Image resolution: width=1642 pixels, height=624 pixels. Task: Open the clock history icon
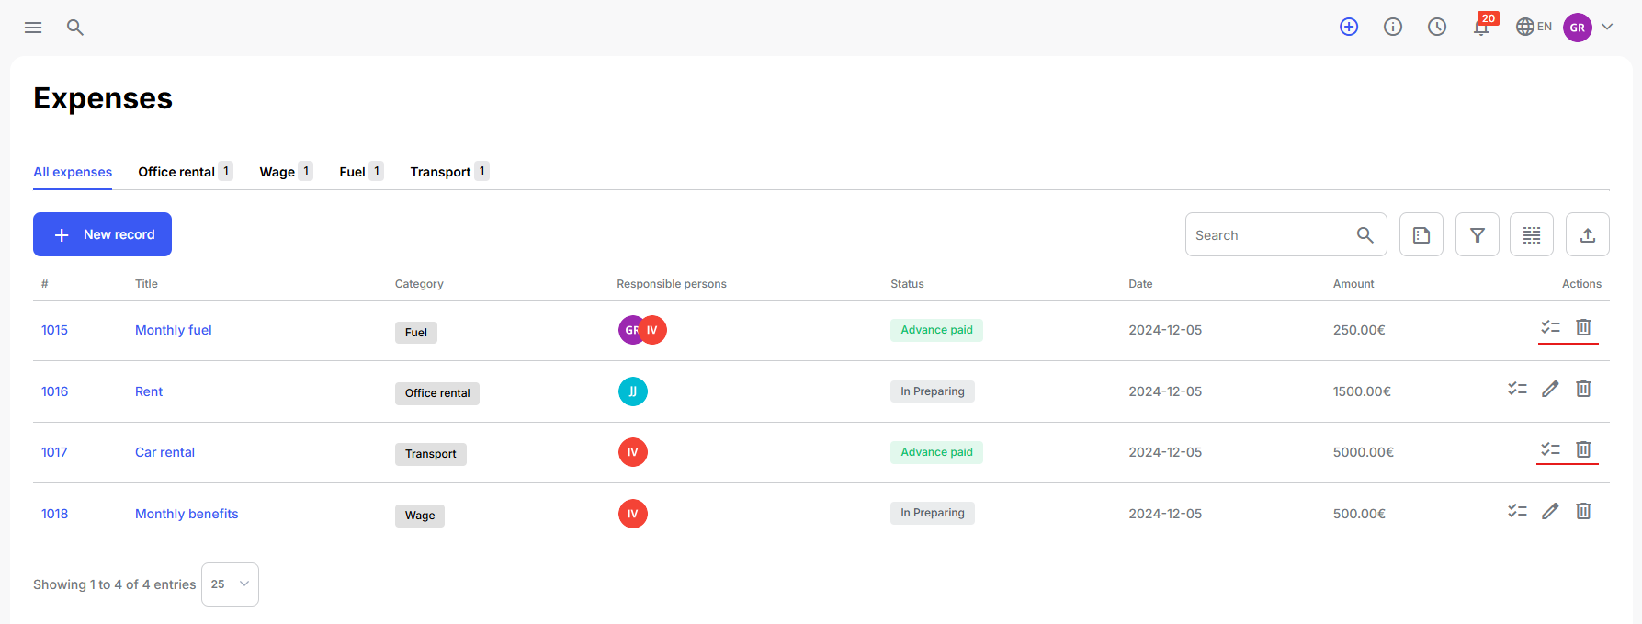(x=1437, y=27)
